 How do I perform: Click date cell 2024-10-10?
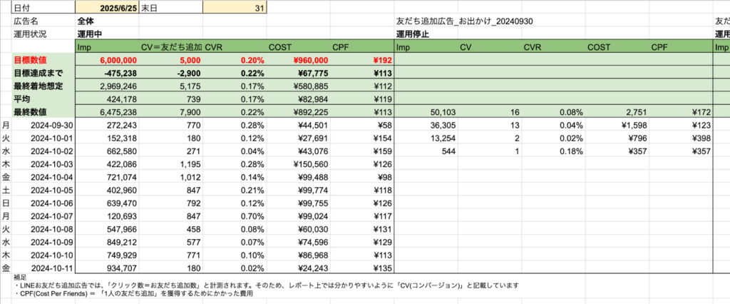(43, 255)
